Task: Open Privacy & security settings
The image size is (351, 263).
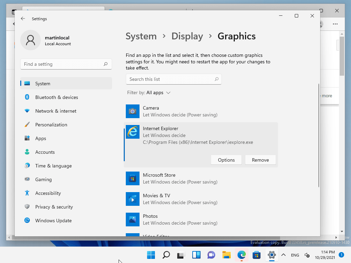Action: [54, 207]
